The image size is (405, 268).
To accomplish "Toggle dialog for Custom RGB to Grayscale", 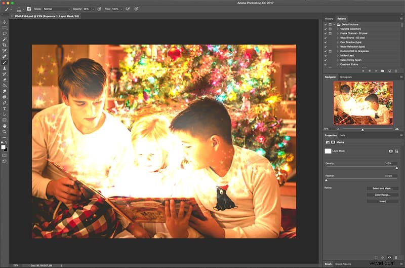I will 330,51.
